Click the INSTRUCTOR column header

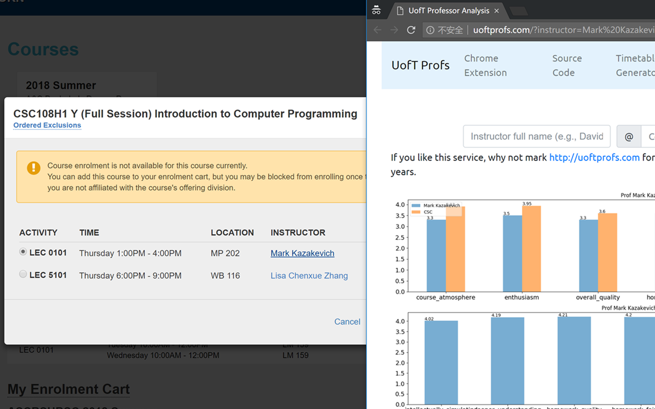coord(298,233)
